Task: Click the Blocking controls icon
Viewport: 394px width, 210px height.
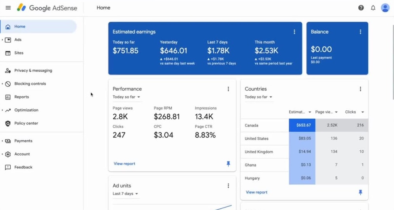Action: (8, 84)
